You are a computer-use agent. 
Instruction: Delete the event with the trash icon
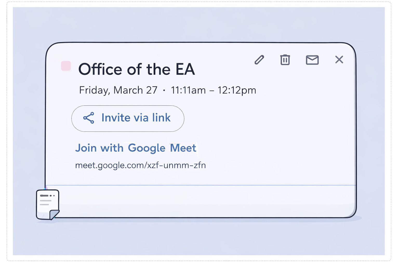pos(285,60)
